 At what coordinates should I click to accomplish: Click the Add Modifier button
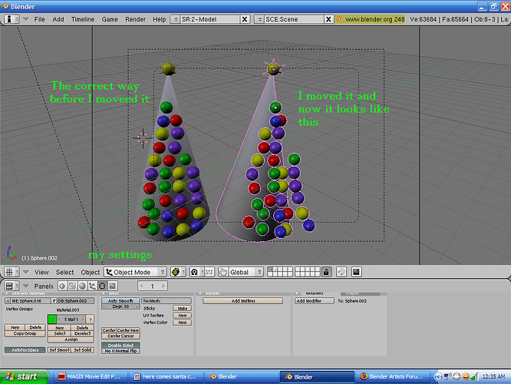315,301
